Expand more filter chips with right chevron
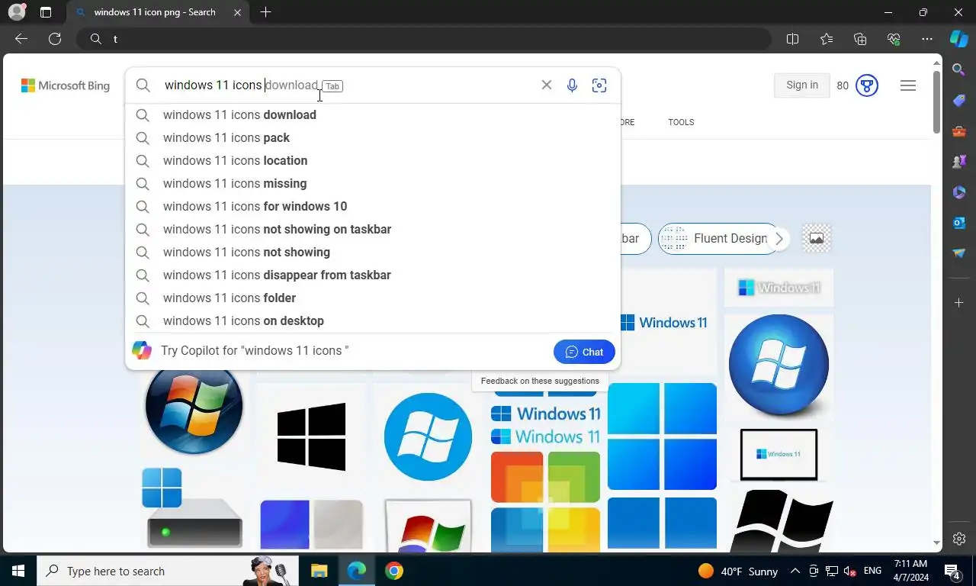The width and height of the screenshot is (976, 586). pos(779,239)
